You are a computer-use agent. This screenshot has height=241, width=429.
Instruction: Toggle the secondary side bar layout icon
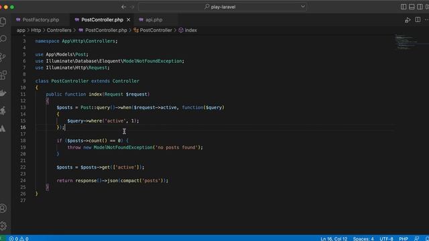point(420,7)
